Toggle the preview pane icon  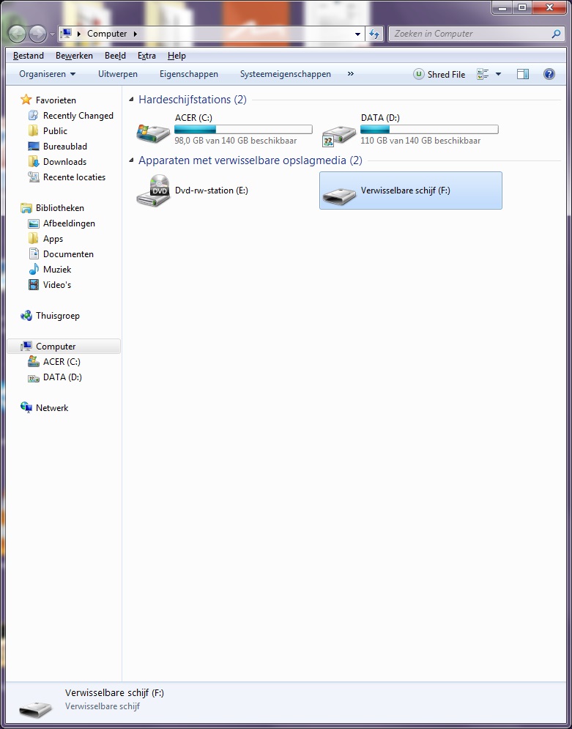point(523,75)
